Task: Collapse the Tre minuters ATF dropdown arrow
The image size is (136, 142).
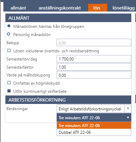Action: coord(128,118)
